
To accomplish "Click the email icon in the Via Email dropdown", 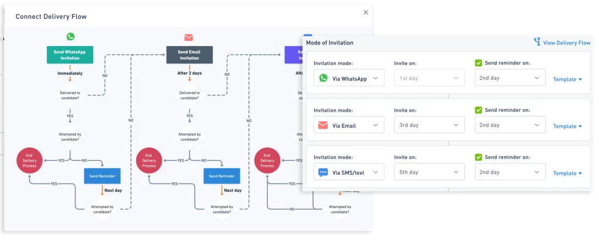I will [x=323, y=125].
